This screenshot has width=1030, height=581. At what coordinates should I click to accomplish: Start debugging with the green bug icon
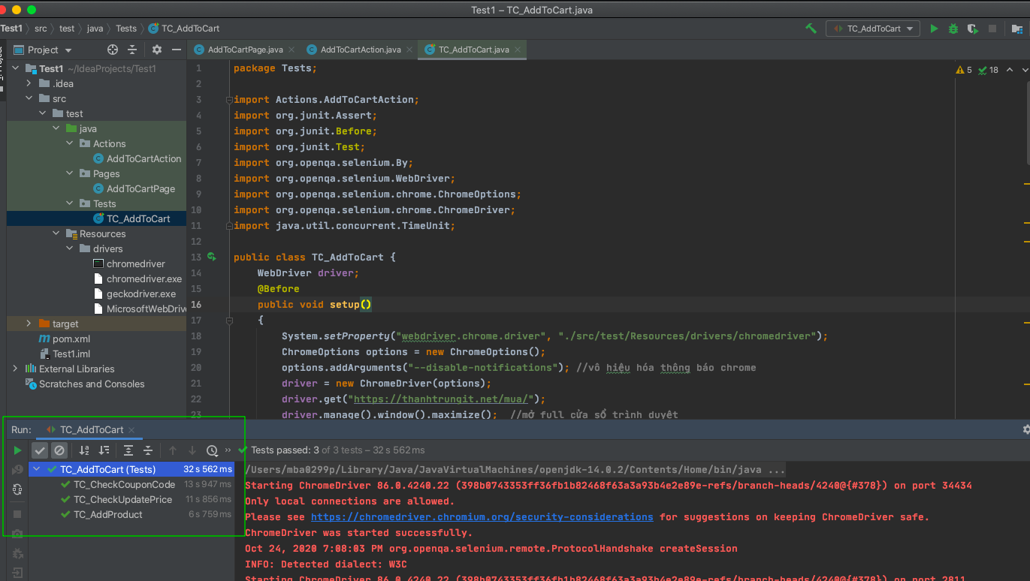point(953,29)
